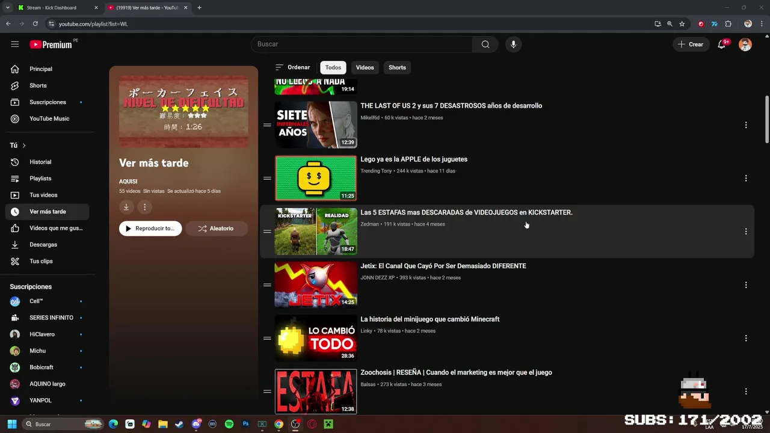Open options for THE LAST OF US 2 video

tap(746, 125)
